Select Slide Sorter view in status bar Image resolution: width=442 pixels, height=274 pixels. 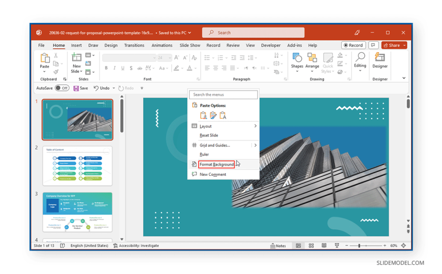point(311,246)
